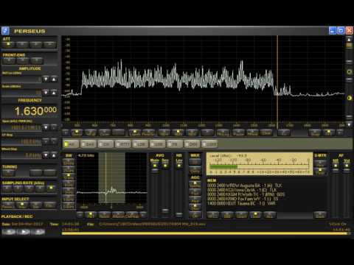Click the lit MEM button below list

(255, 215)
